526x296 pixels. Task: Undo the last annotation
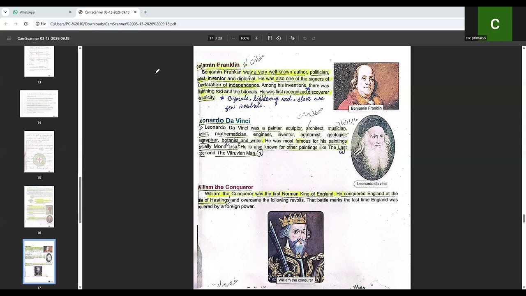(x=305, y=38)
